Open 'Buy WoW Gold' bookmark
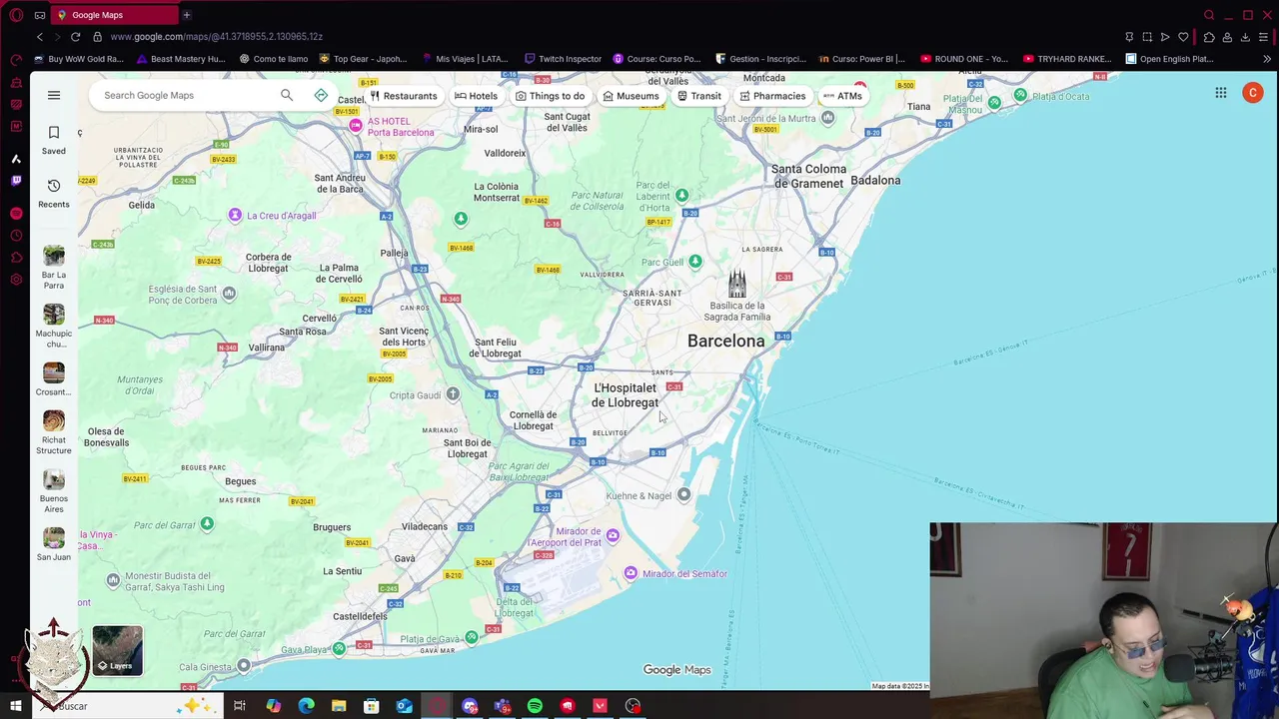Viewport: 1279px width, 719px height. [x=78, y=59]
